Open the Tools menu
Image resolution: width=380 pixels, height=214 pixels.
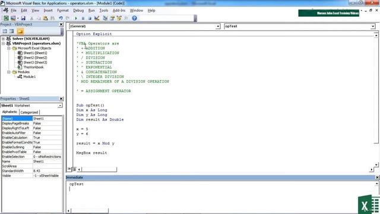pos(104,11)
